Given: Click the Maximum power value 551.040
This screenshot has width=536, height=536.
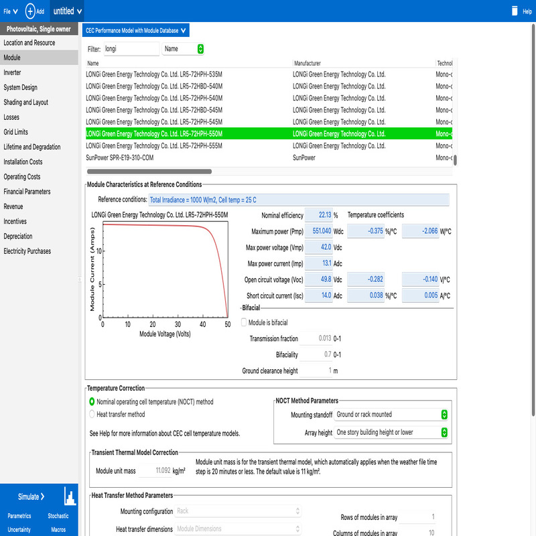Looking at the screenshot, I should (x=319, y=231).
